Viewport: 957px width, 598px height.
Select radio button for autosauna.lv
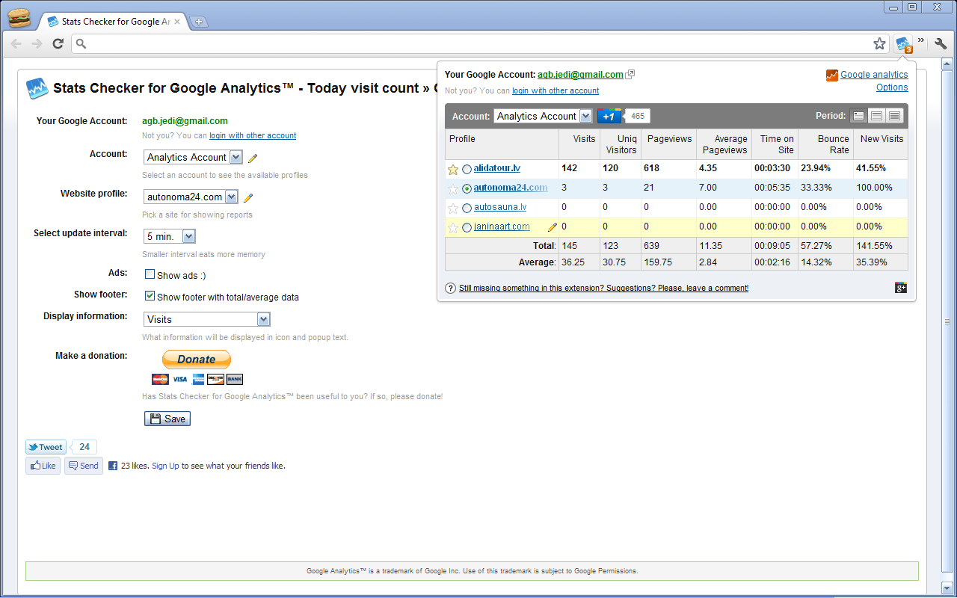point(467,209)
